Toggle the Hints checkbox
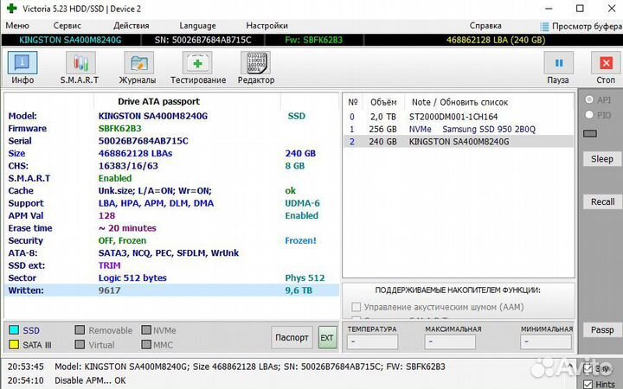This screenshot has height=389, width=623. tap(588, 384)
